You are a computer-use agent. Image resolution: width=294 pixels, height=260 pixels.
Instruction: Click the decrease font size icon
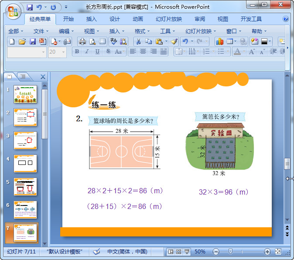coord(262,51)
